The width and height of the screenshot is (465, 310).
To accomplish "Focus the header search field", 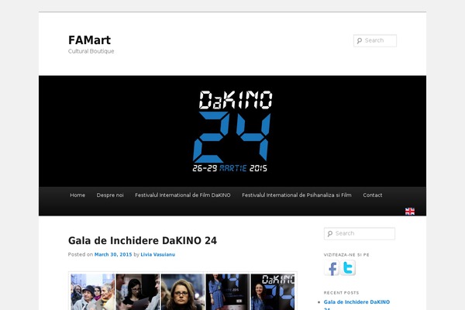I will click(x=379, y=41).
